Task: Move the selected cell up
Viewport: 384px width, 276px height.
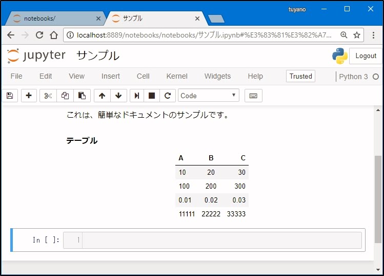Action: point(102,96)
